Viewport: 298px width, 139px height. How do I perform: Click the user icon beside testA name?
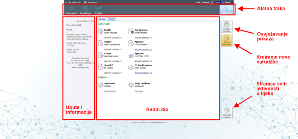[212, 2]
